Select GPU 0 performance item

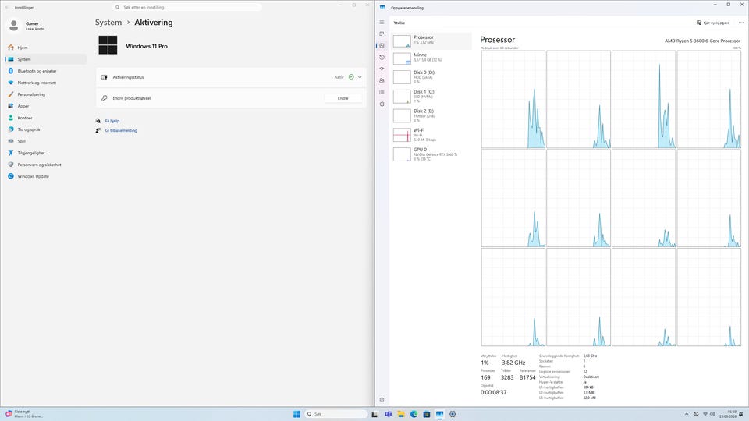[431, 154]
